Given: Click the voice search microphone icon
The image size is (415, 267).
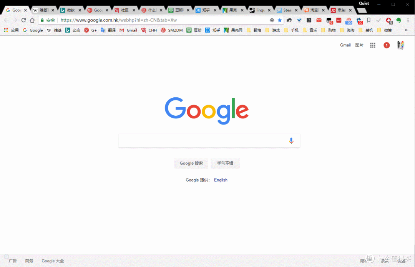Looking at the screenshot, I should coord(291,141).
